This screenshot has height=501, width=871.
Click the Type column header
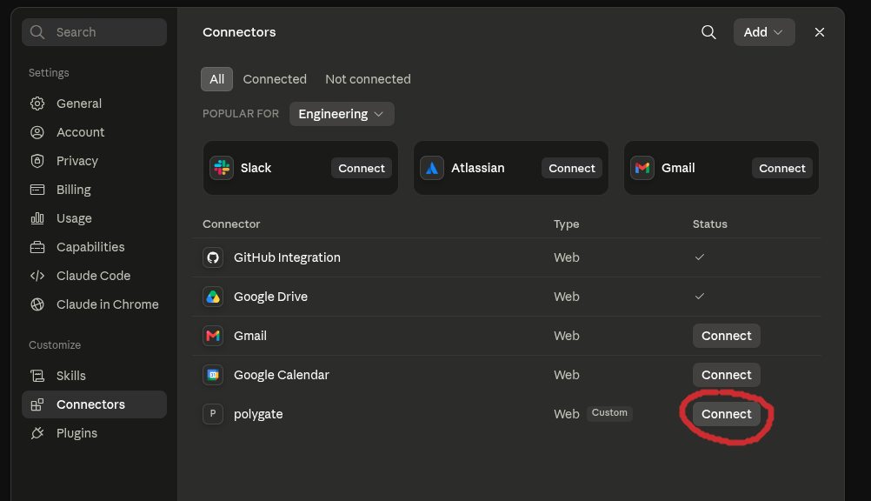[x=566, y=224]
